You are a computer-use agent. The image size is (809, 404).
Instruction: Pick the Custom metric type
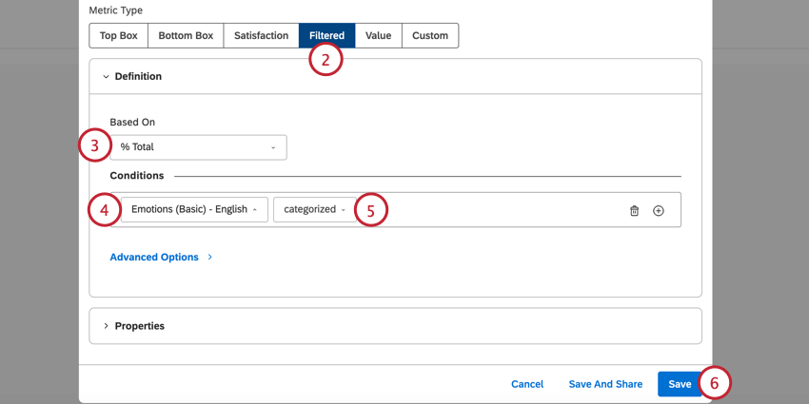point(430,36)
